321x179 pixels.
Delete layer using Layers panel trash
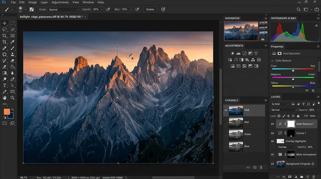click(x=313, y=177)
